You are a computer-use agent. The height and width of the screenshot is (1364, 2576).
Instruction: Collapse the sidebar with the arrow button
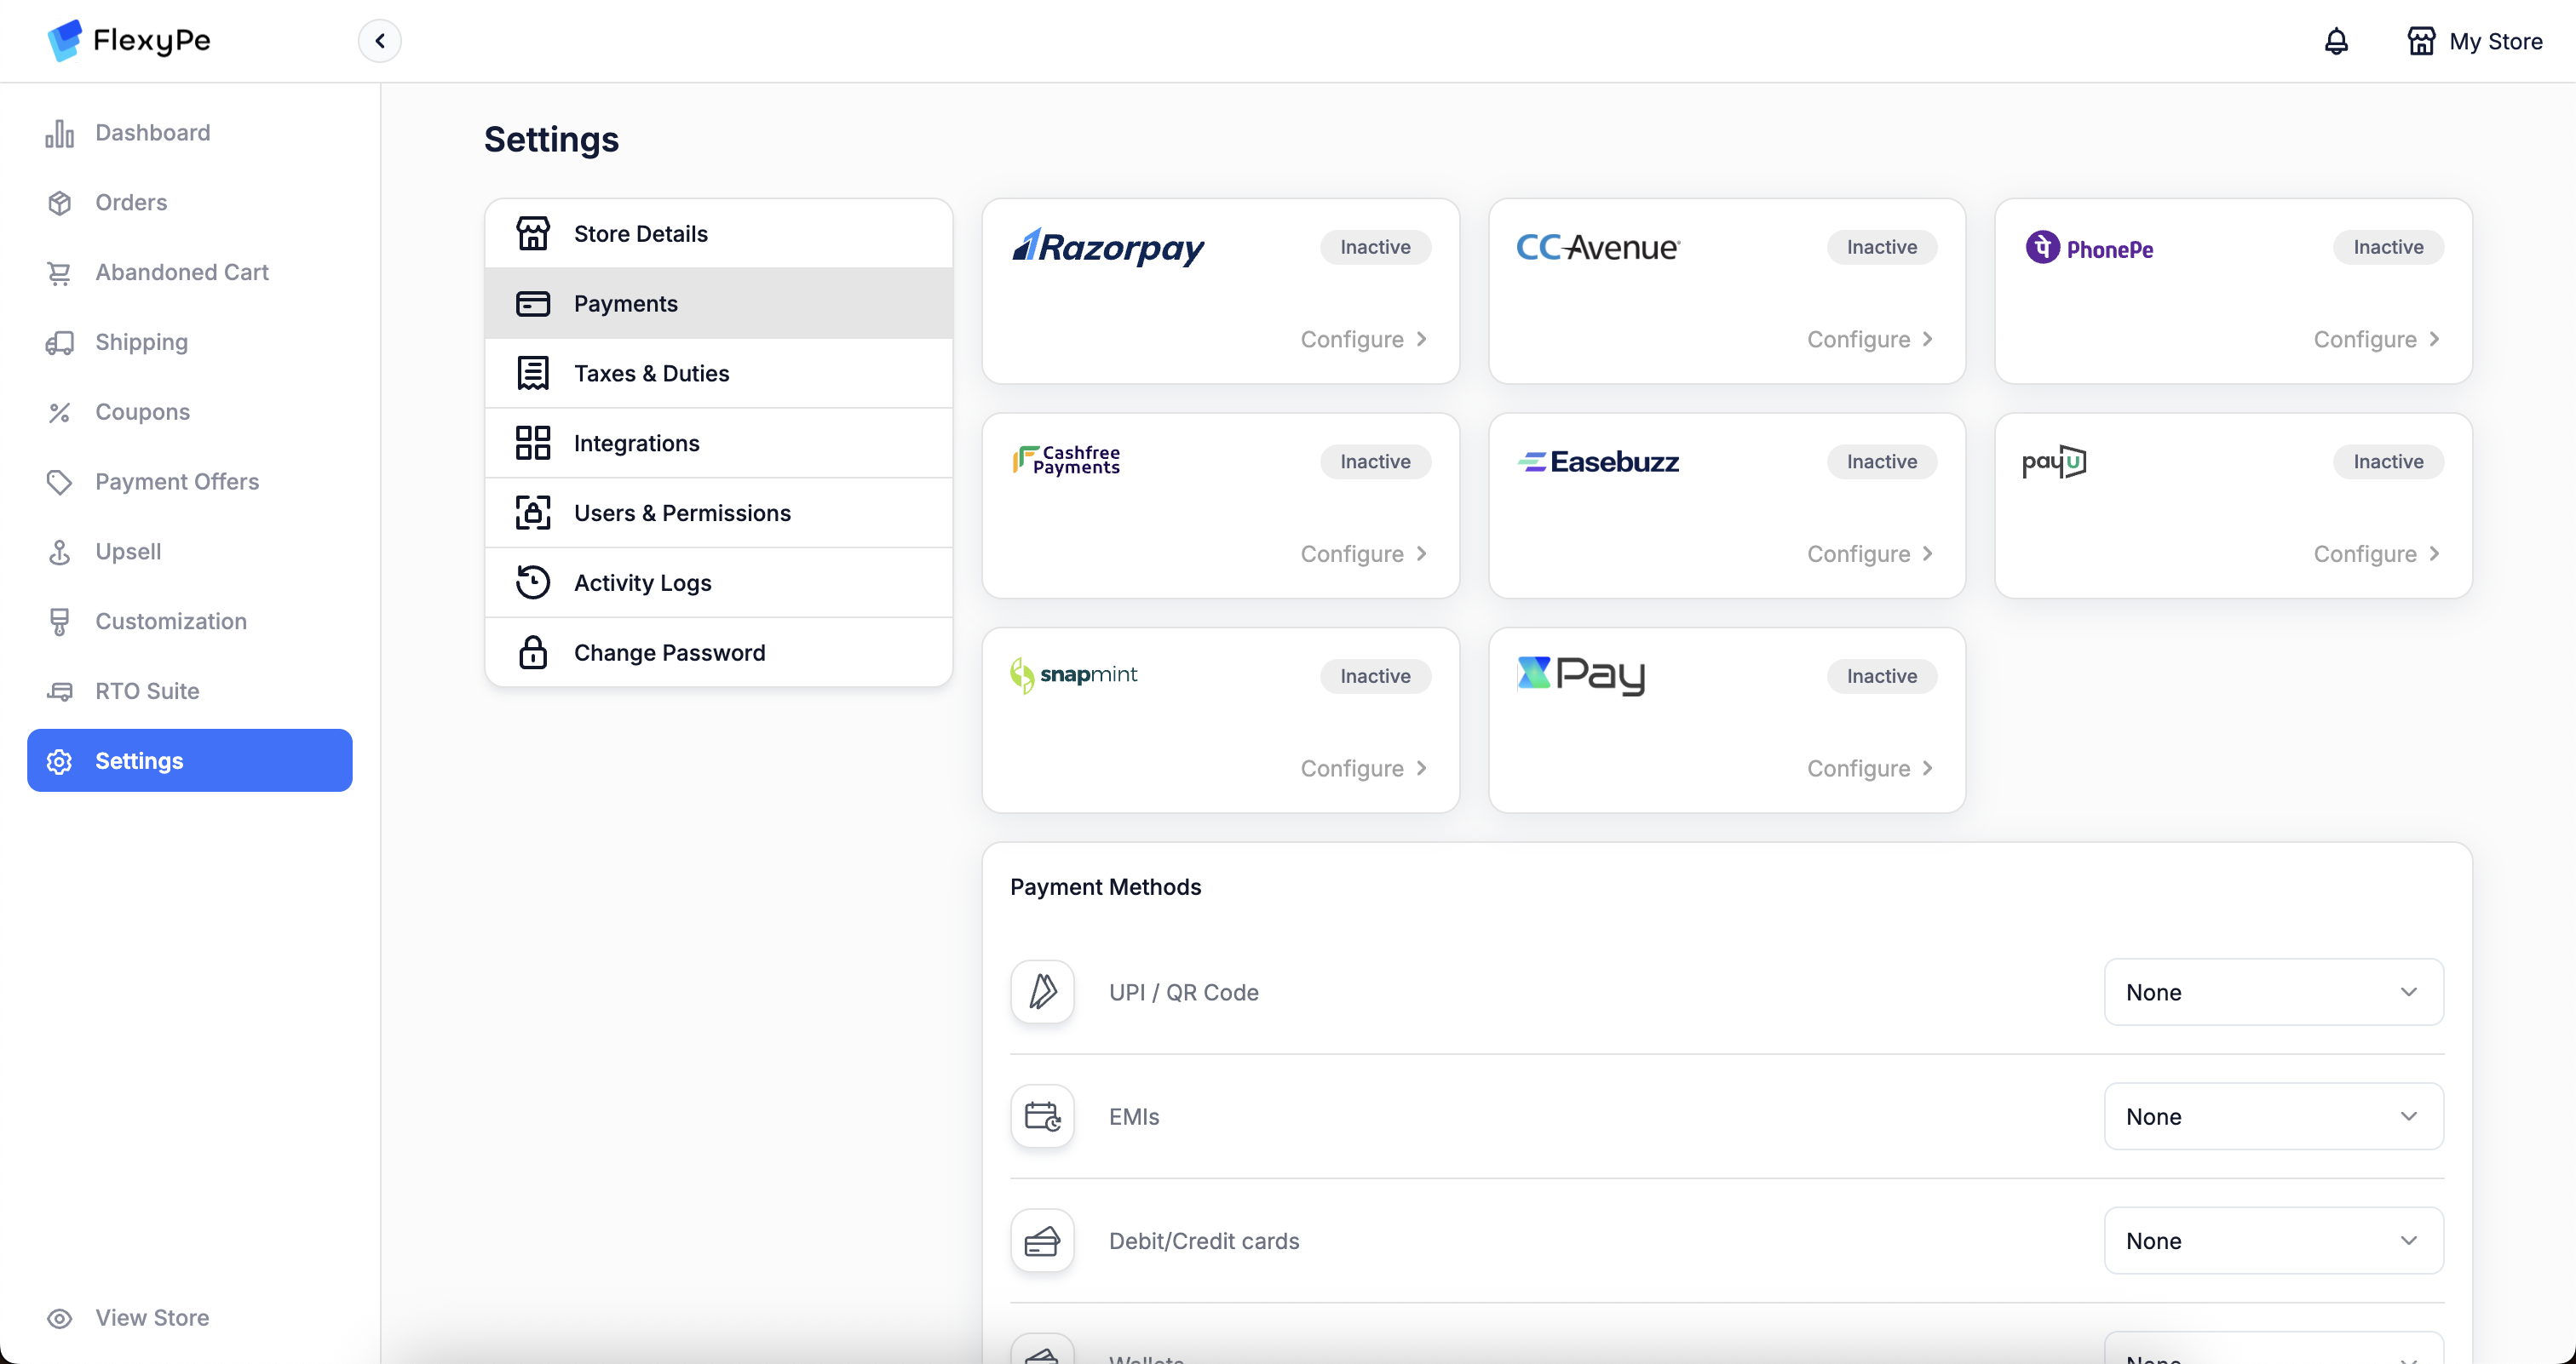click(x=380, y=41)
